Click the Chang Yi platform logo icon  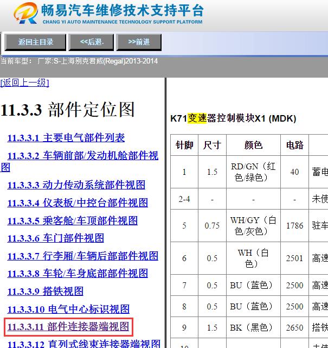(25, 14)
